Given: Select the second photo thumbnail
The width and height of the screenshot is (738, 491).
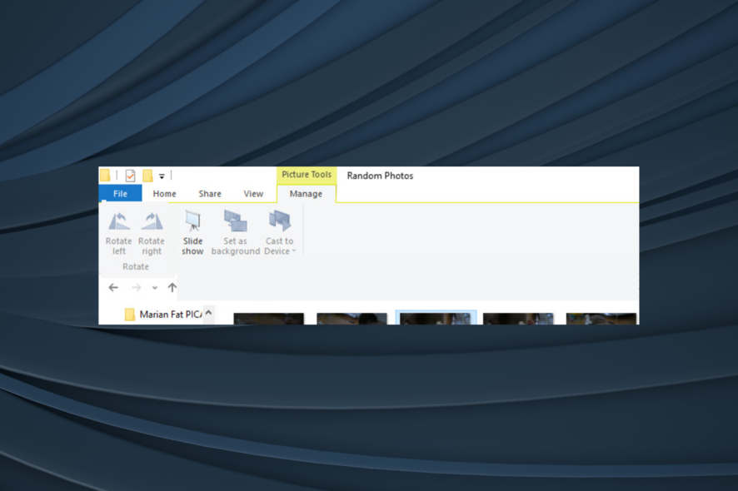Looking at the screenshot, I should pos(352,319).
